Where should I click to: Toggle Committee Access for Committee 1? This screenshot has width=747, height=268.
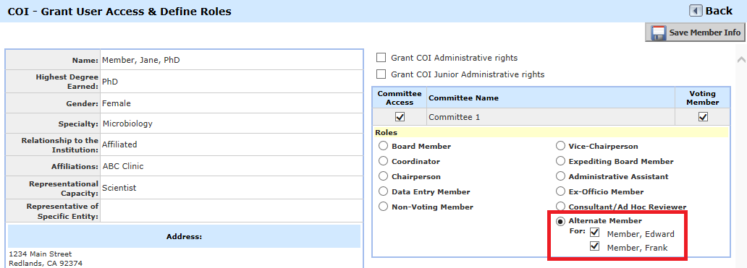click(400, 117)
